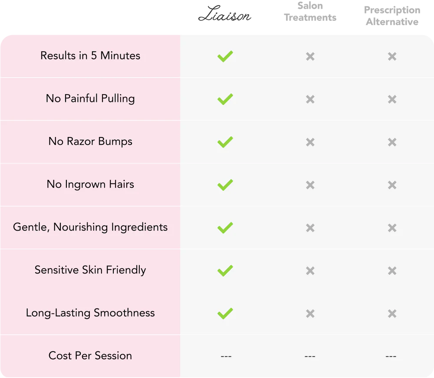Click Prescription Alternative X for Results in 5 Minutes
This screenshot has width=434, height=378.
[392, 56]
